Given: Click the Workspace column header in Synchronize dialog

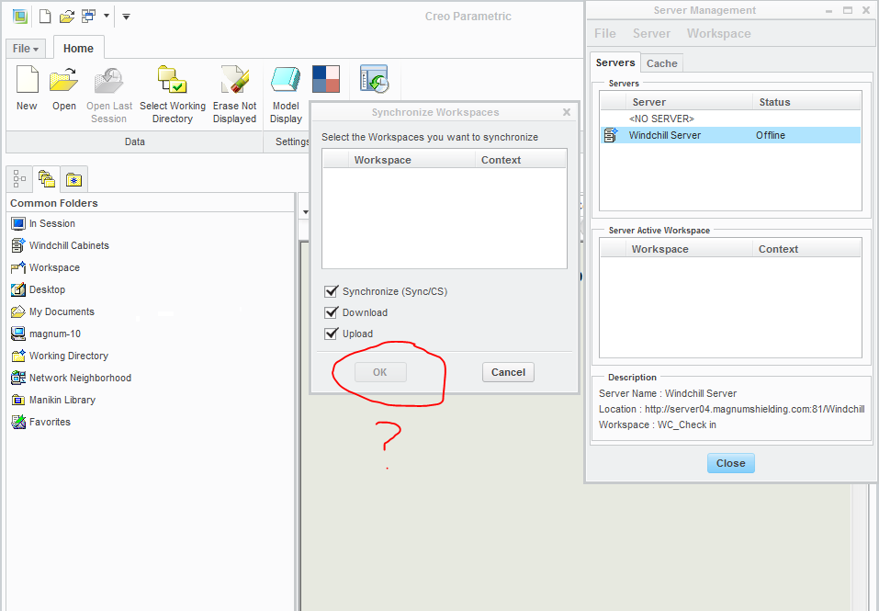Looking at the screenshot, I should click(411, 160).
